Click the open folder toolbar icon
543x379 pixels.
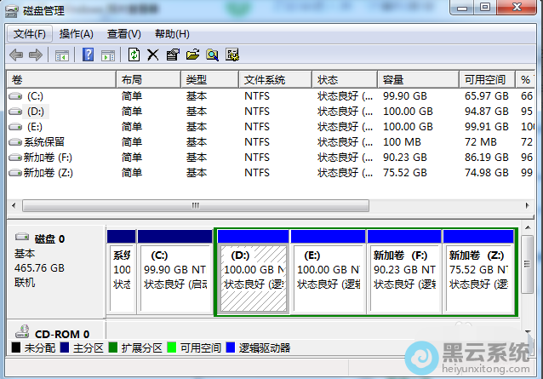tap(192, 55)
